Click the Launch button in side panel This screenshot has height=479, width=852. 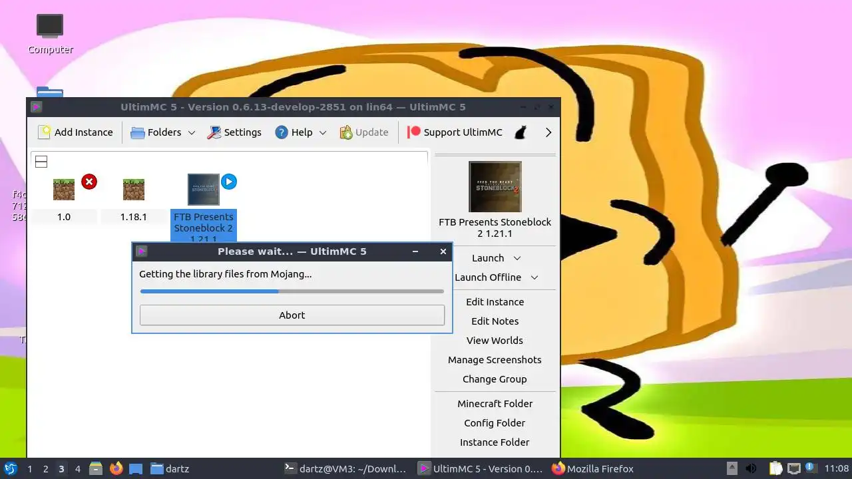[x=488, y=258]
